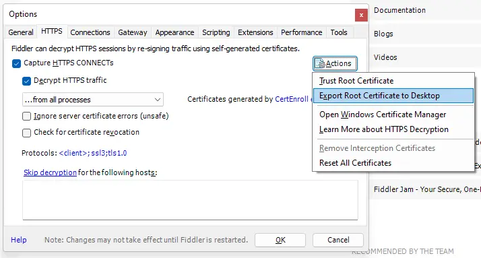The image size is (481, 258).
Task: Click the 'Protocols:' label
Action: (39, 153)
